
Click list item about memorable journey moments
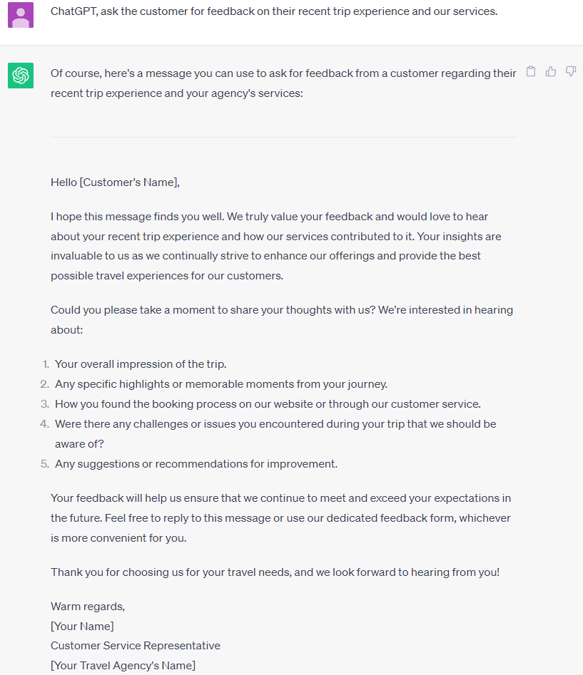(x=221, y=383)
